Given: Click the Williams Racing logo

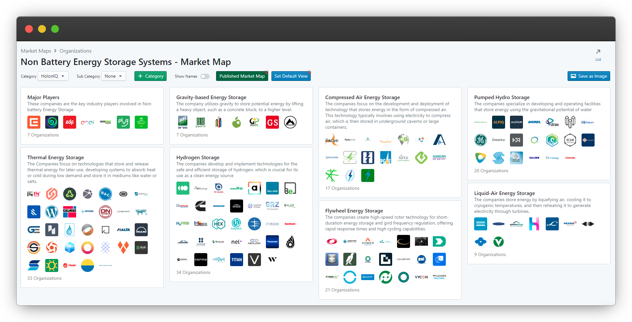Looking at the screenshot, I should tap(439, 277).
